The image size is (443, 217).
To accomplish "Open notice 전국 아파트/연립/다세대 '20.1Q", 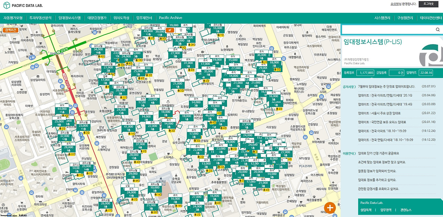I will click(x=385, y=95).
